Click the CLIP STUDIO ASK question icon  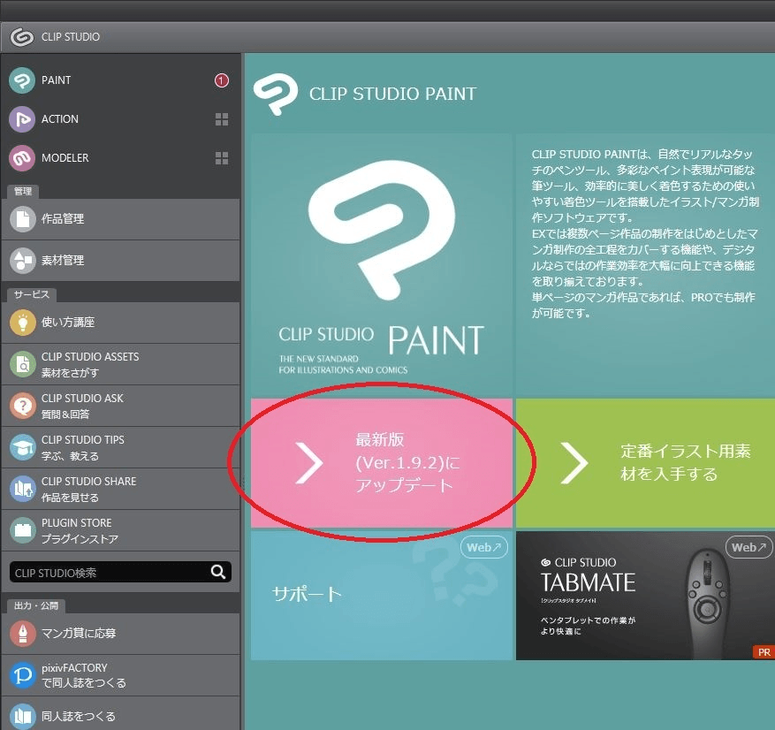(x=23, y=406)
